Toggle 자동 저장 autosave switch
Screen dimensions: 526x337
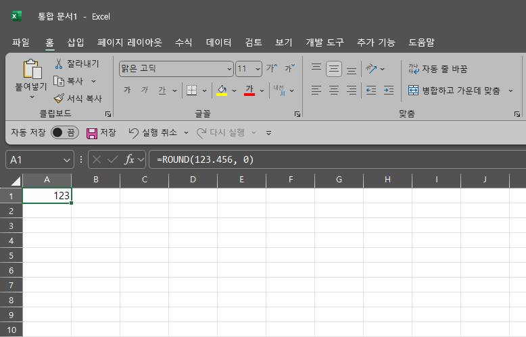(x=64, y=132)
